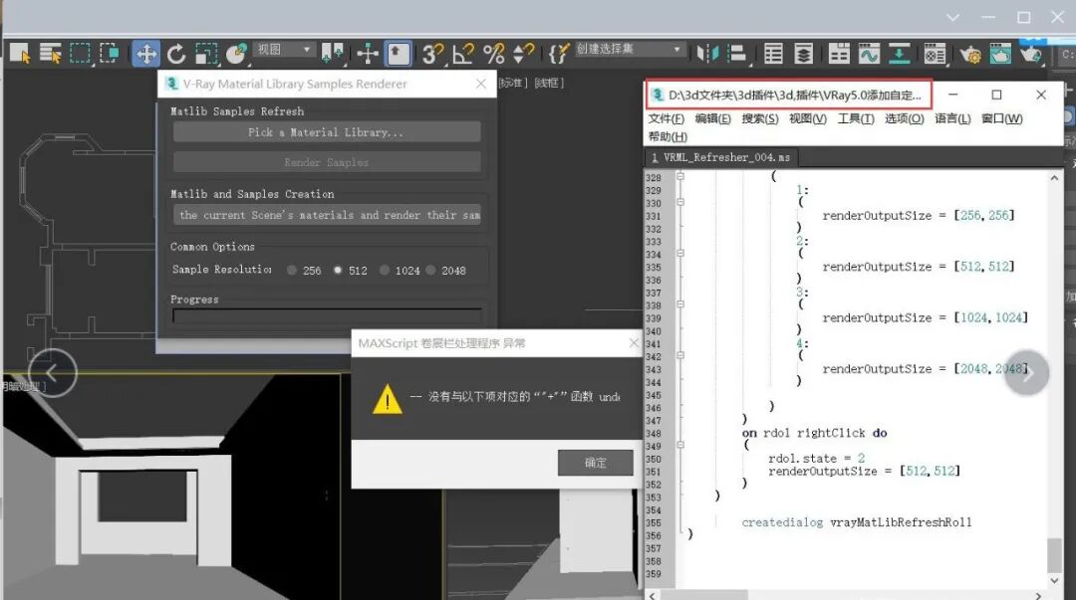Toggle the Angle Snap icon
This screenshot has height=600, width=1076.
click(x=462, y=53)
